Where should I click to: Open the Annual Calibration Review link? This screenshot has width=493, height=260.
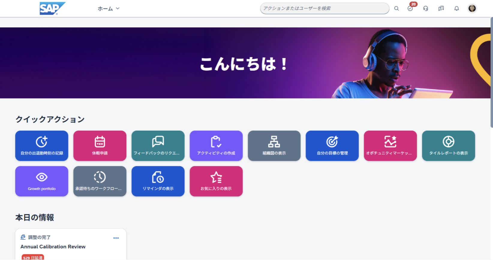click(x=53, y=247)
